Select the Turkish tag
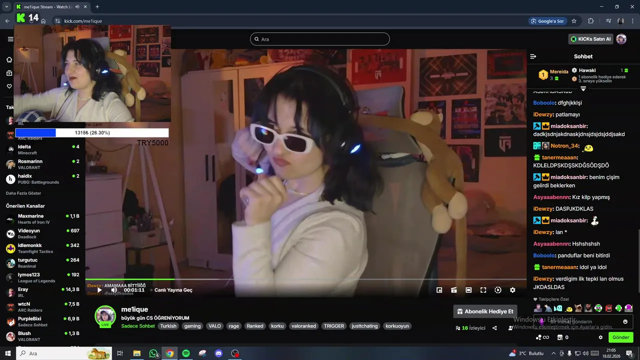Viewport: 640px width, 360px height. (168, 326)
